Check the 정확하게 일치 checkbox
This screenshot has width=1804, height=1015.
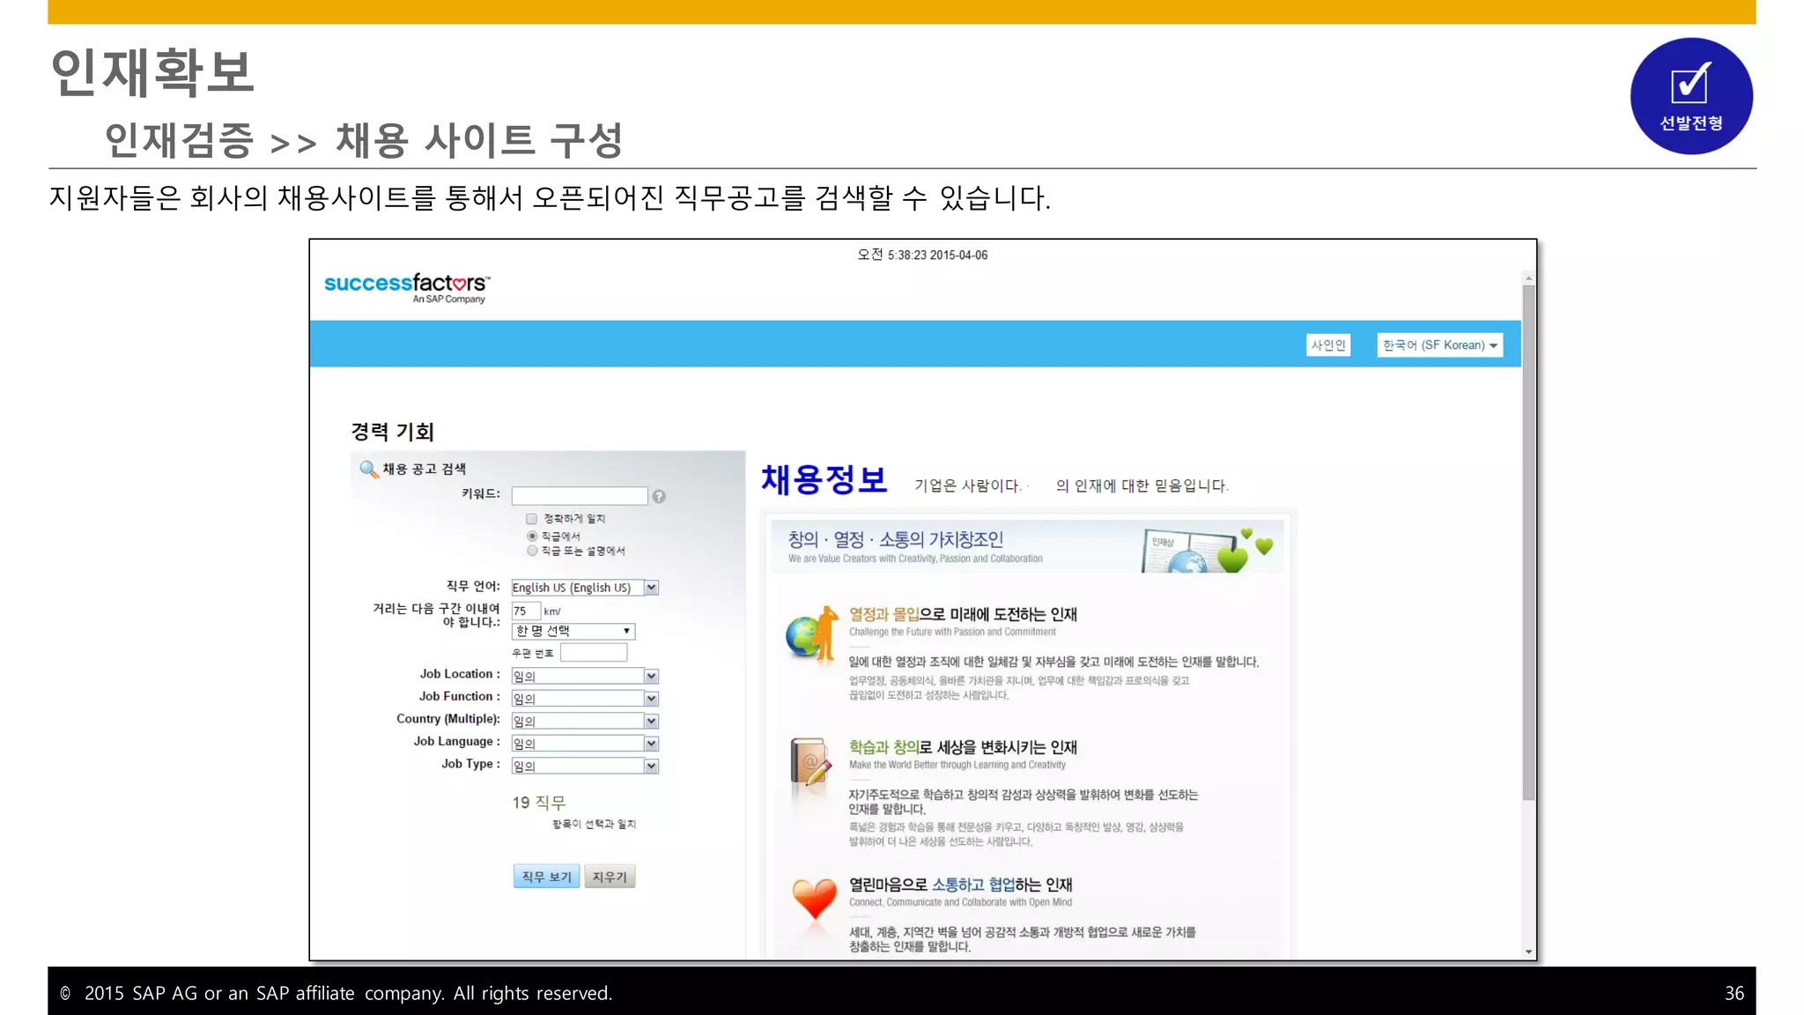point(531,519)
